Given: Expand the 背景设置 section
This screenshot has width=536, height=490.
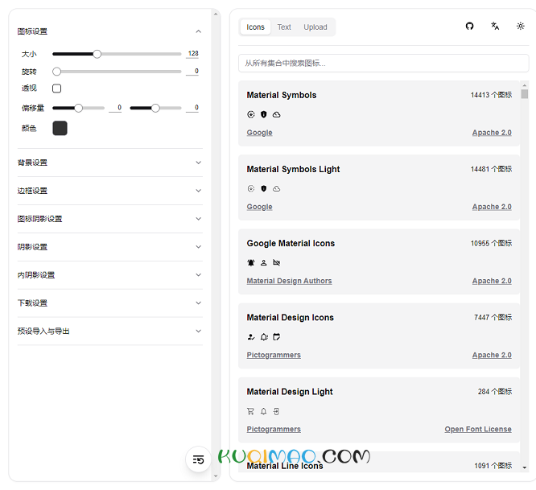Looking at the screenshot, I should 109,163.
